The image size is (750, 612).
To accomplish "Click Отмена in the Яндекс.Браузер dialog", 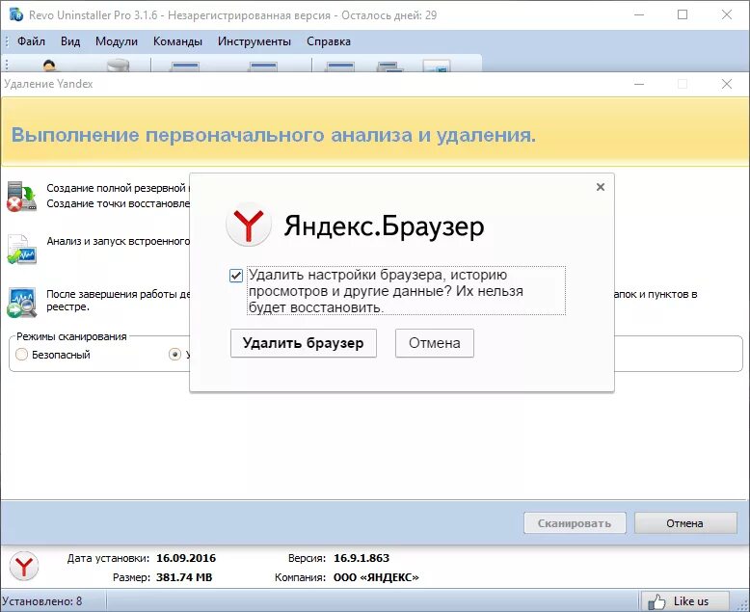I will click(x=435, y=343).
